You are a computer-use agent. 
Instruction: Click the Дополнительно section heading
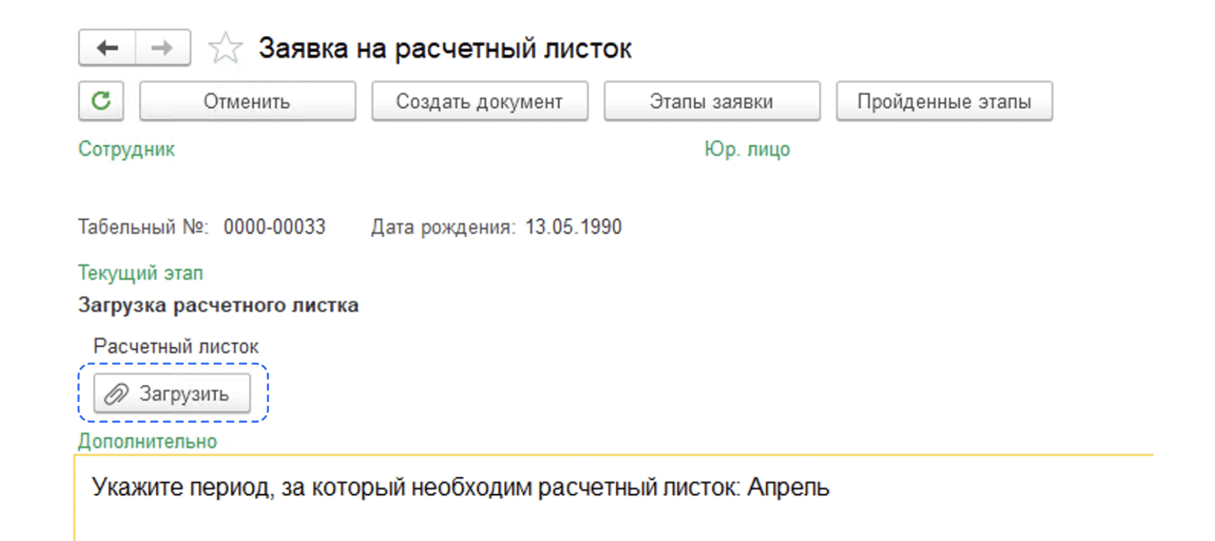(148, 441)
